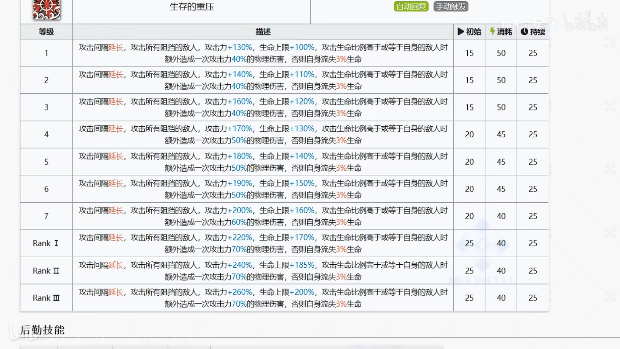620x349 pixels.
Task: Click the +190% attack value in level 6
Action: (240, 183)
